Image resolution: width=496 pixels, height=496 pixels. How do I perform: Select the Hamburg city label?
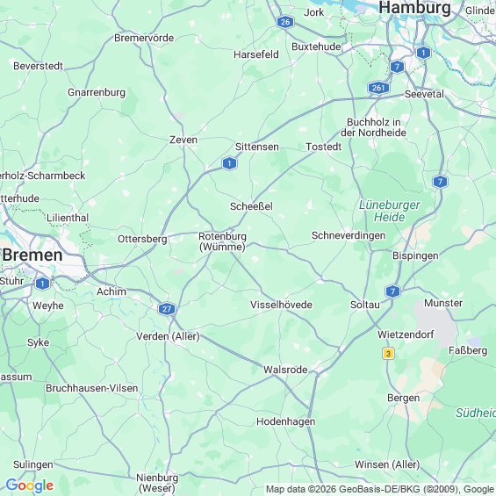click(x=414, y=7)
